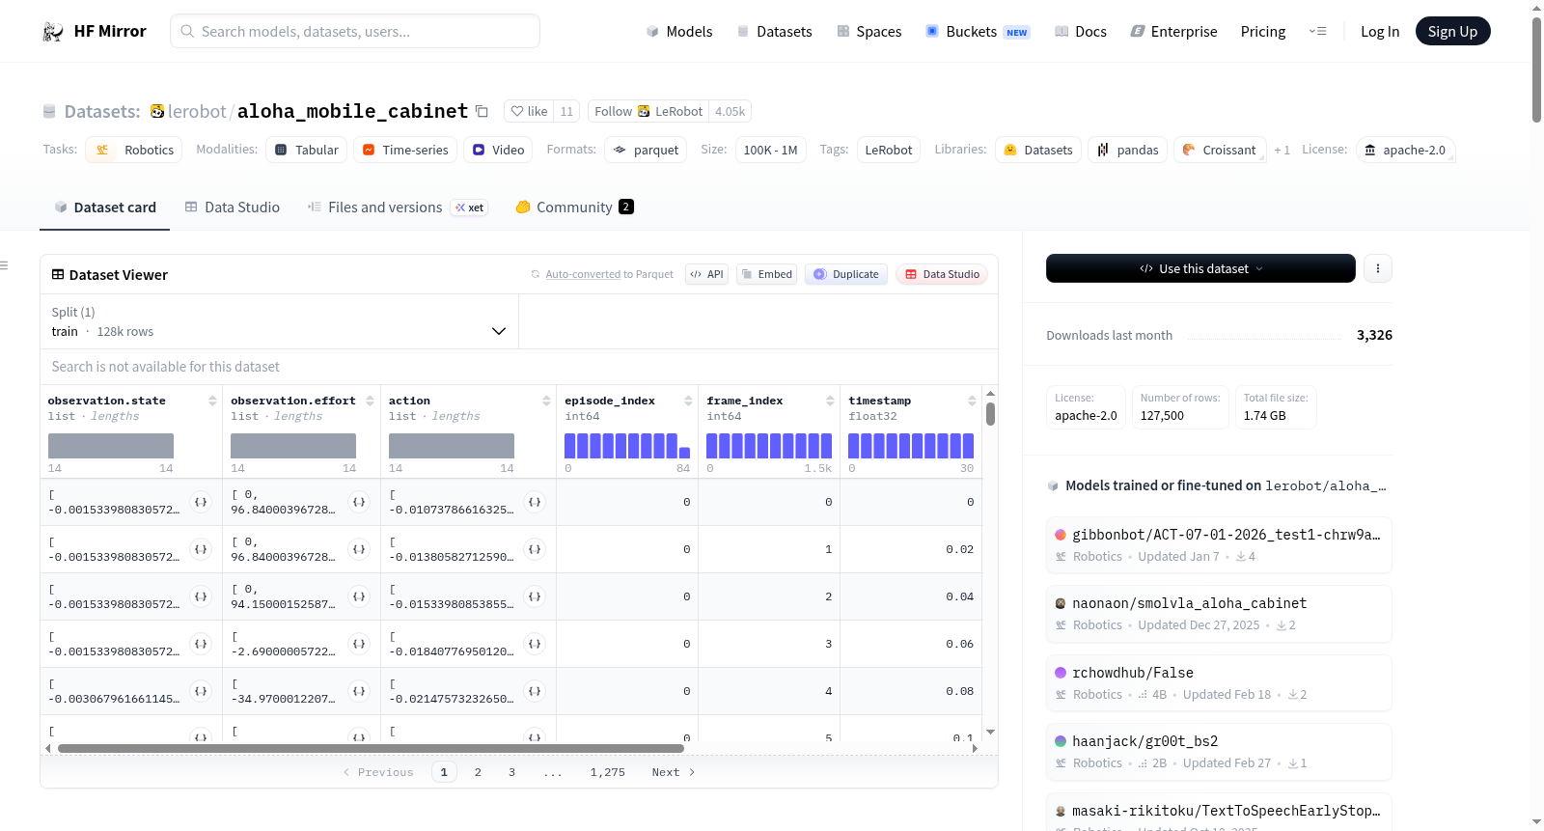Viewport: 1544px width, 831px height.
Task: Expand the +1 more libraries list
Action: point(1282,150)
